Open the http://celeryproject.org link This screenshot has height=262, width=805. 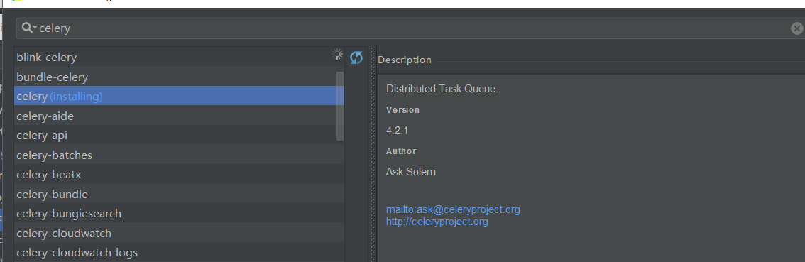tap(437, 222)
